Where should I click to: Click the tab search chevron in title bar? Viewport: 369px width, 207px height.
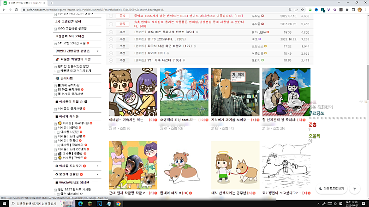tap(339, 3)
